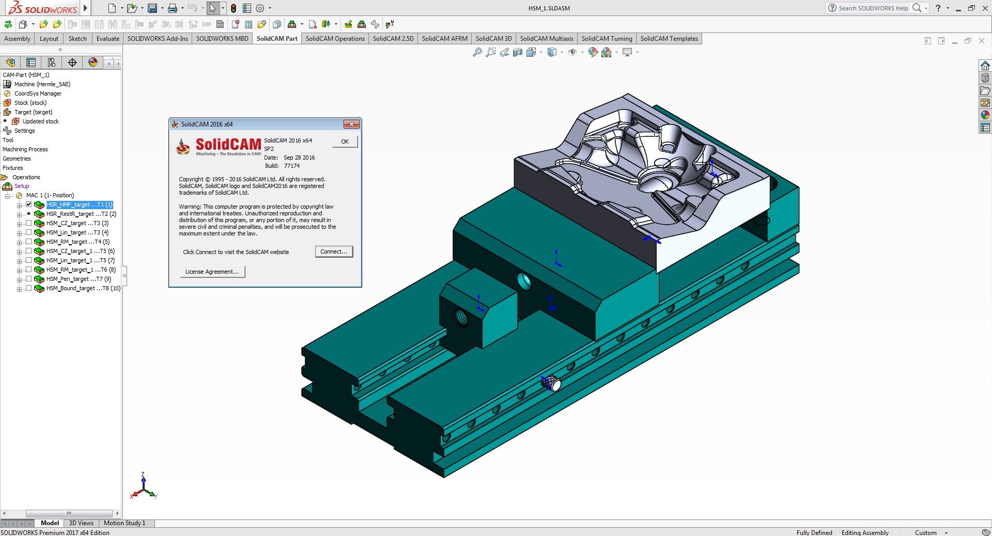
Task: Open the DisplayManager color ball tab
Action: coord(93,62)
